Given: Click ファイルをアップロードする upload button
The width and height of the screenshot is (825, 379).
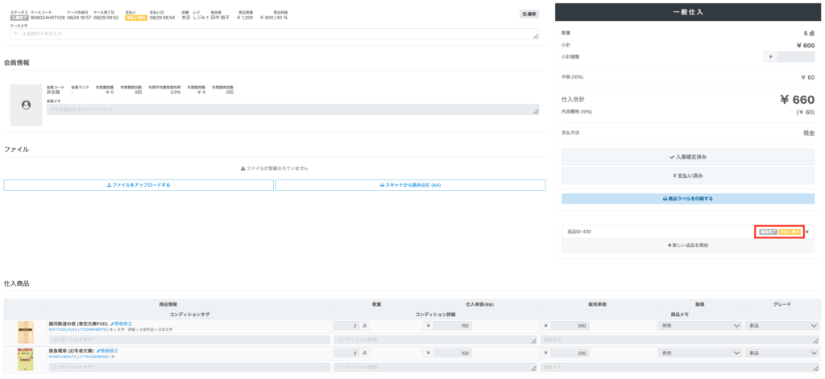Looking at the screenshot, I should [x=139, y=185].
